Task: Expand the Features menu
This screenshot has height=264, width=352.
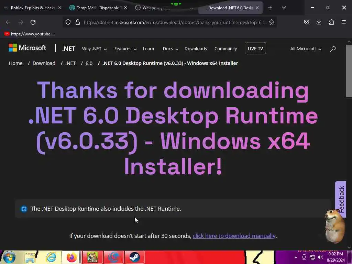Action: [125, 49]
